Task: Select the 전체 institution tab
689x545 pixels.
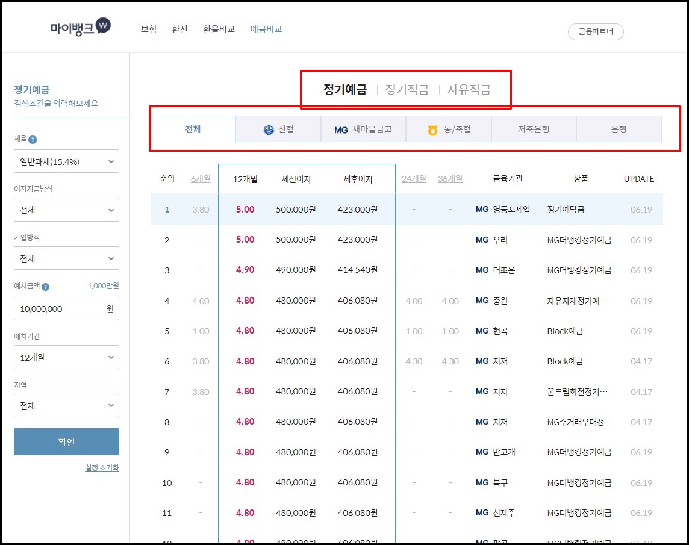Action: pos(193,129)
